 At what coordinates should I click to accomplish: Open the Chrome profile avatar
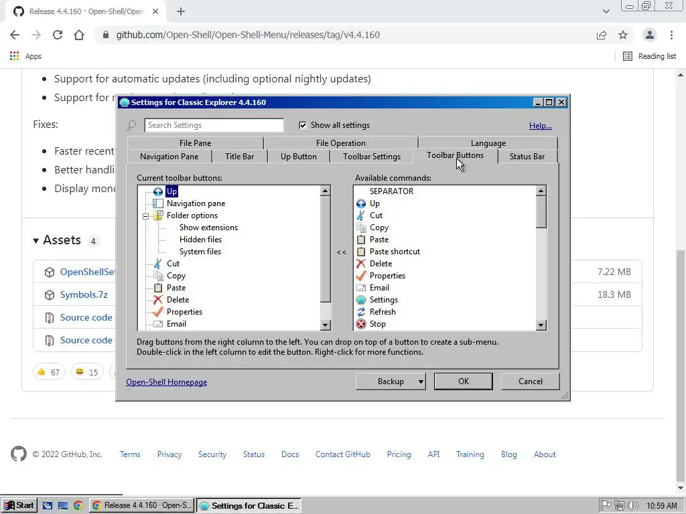click(650, 35)
